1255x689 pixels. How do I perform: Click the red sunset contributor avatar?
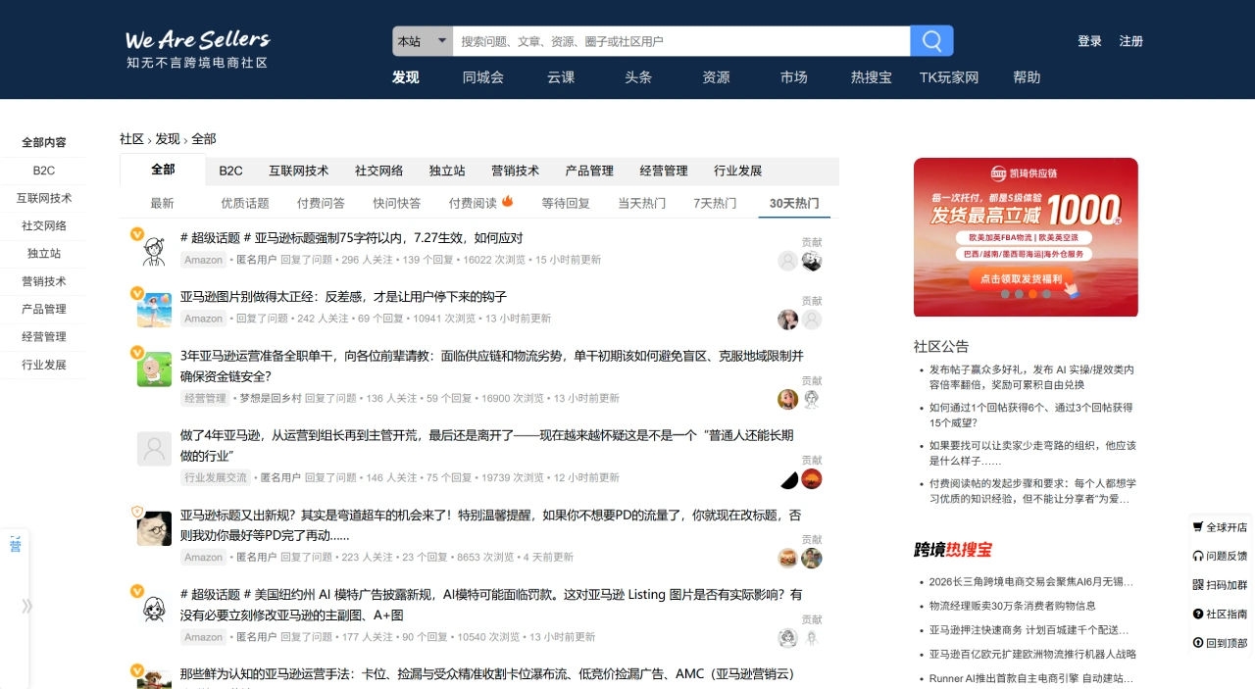click(x=811, y=479)
